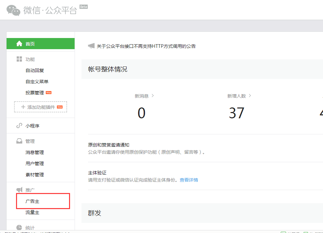Click the inbox icon next to 管理
Viewport: 323px width, 233px height.
(19, 141)
